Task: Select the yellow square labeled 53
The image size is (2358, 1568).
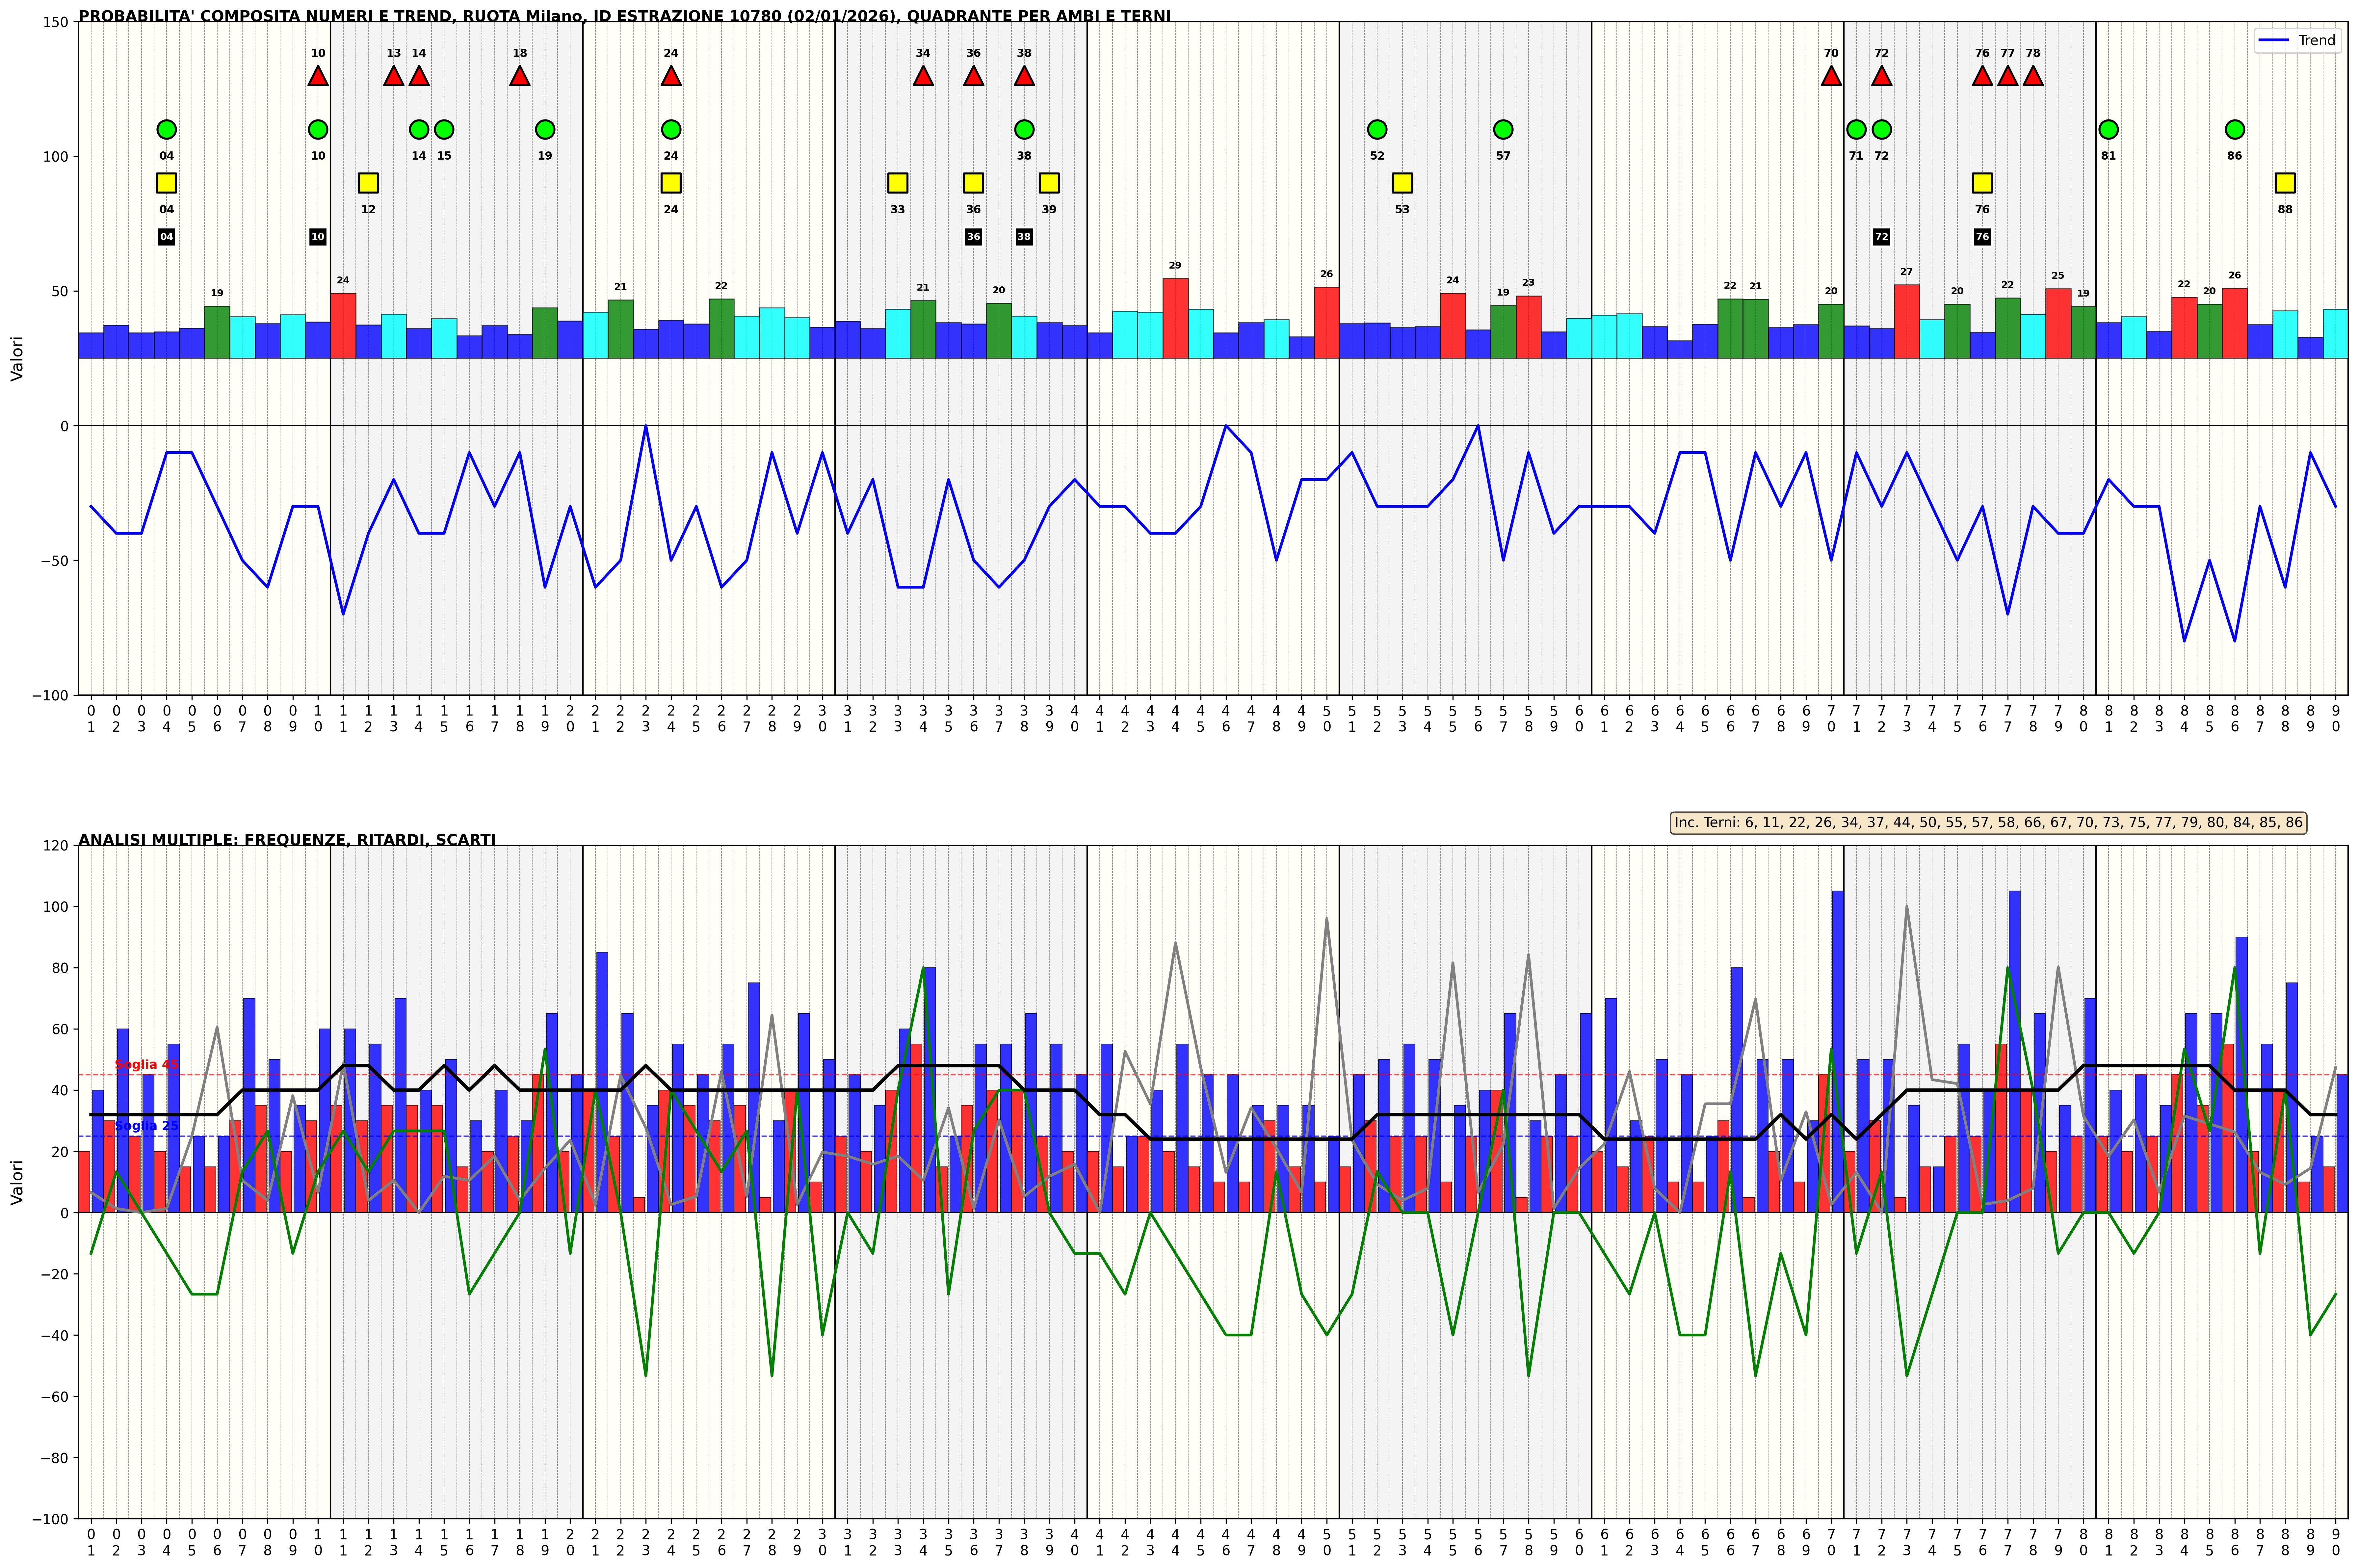Action: coord(1402,183)
